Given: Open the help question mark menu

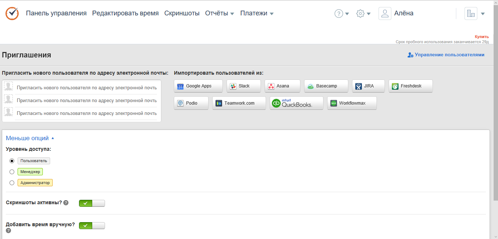Looking at the screenshot, I should (x=342, y=14).
